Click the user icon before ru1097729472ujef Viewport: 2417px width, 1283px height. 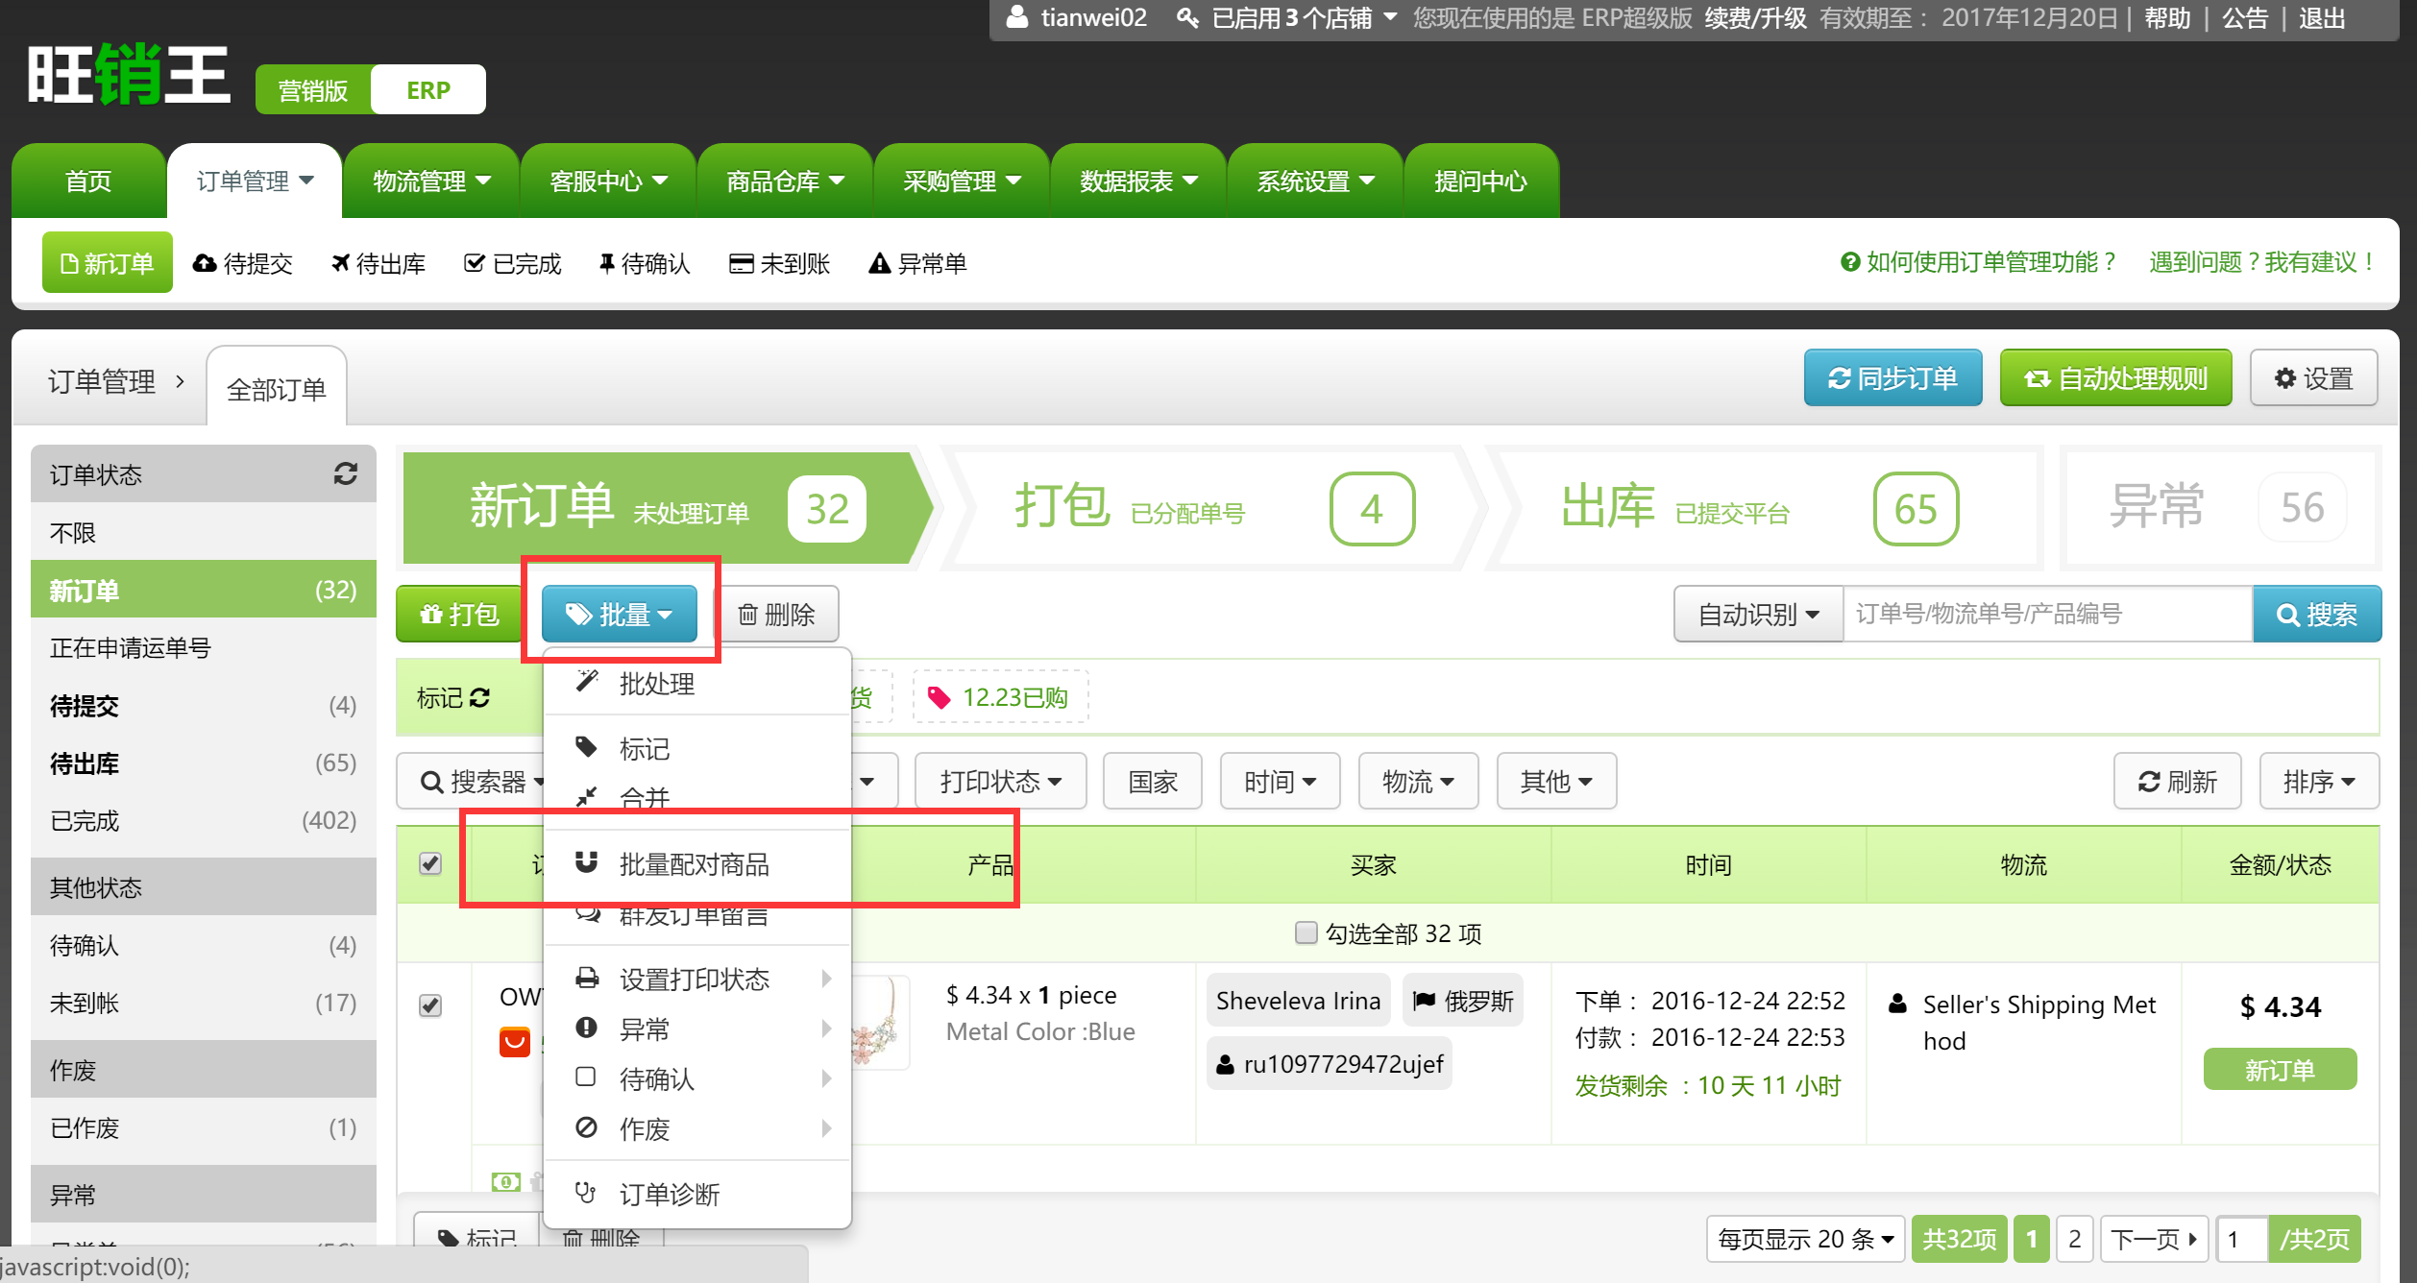tap(1226, 1064)
